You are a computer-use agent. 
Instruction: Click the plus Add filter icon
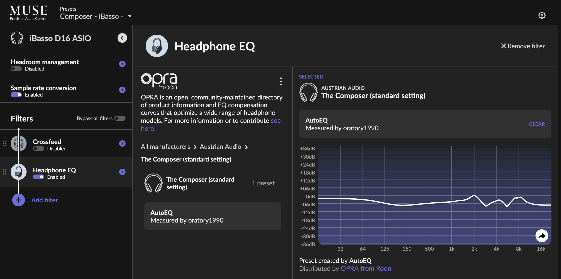pyautogui.click(x=19, y=200)
